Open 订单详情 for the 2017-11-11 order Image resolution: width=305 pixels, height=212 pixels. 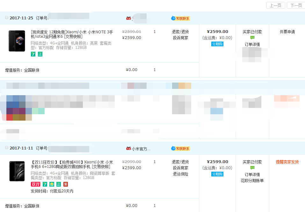pyautogui.click(x=252, y=175)
